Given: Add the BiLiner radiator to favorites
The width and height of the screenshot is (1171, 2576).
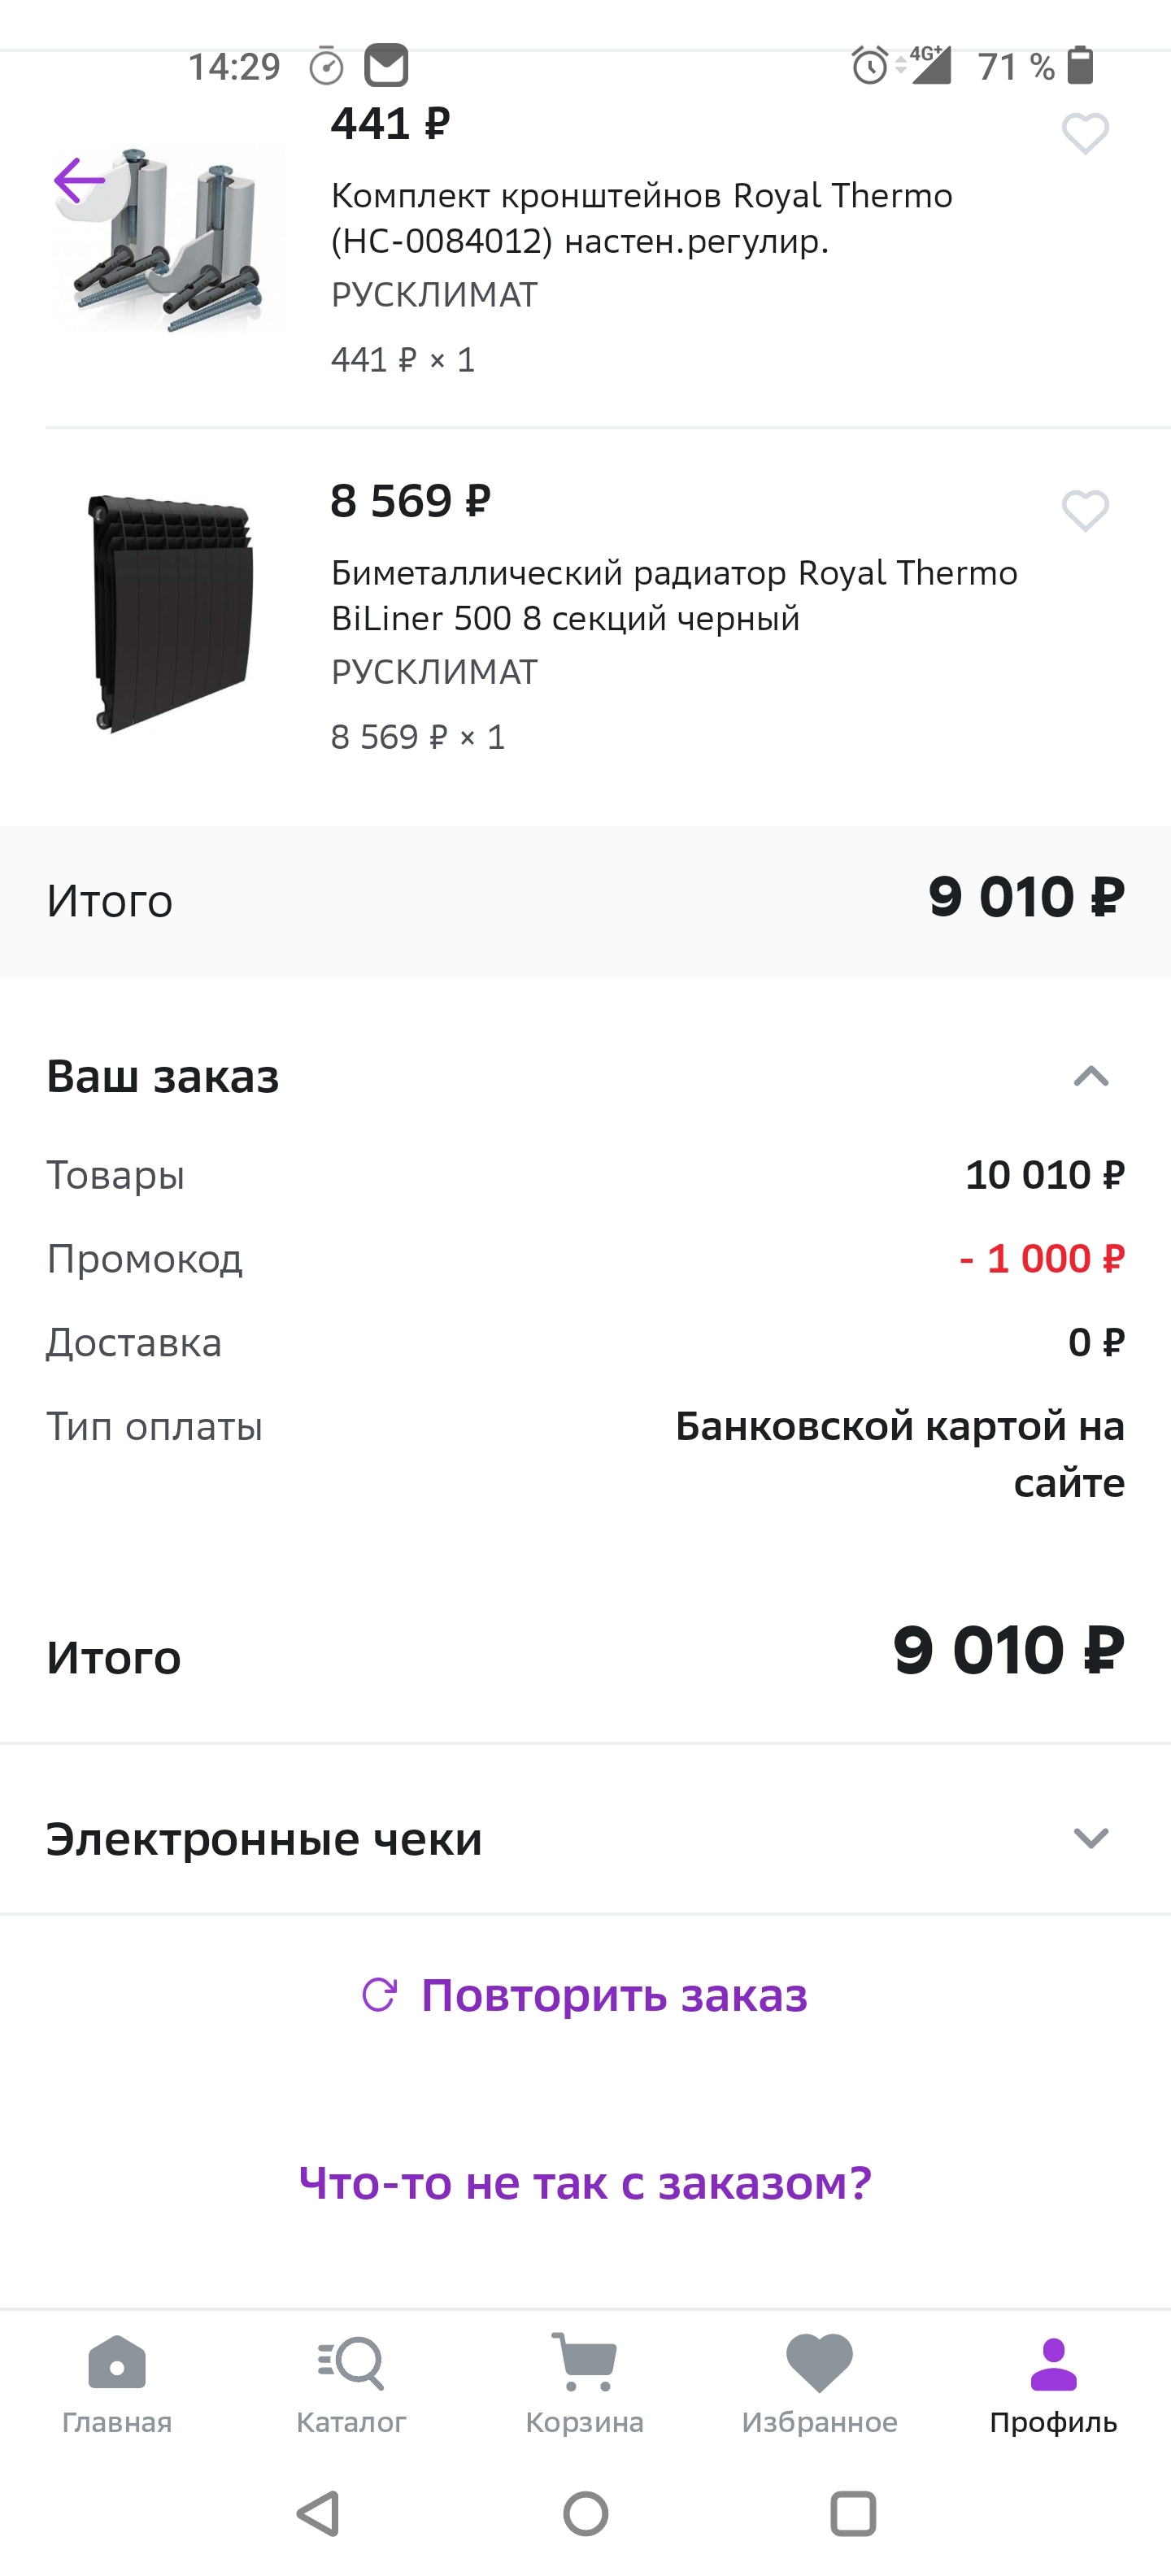Looking at the screenshot, I should pos(1085,511).
